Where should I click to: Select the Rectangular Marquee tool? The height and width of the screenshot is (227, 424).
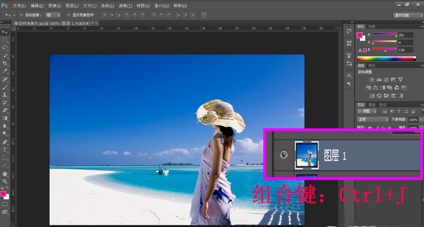click(5, 40)
